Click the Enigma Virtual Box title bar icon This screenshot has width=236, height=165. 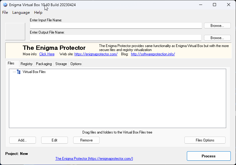pos(5,5)
